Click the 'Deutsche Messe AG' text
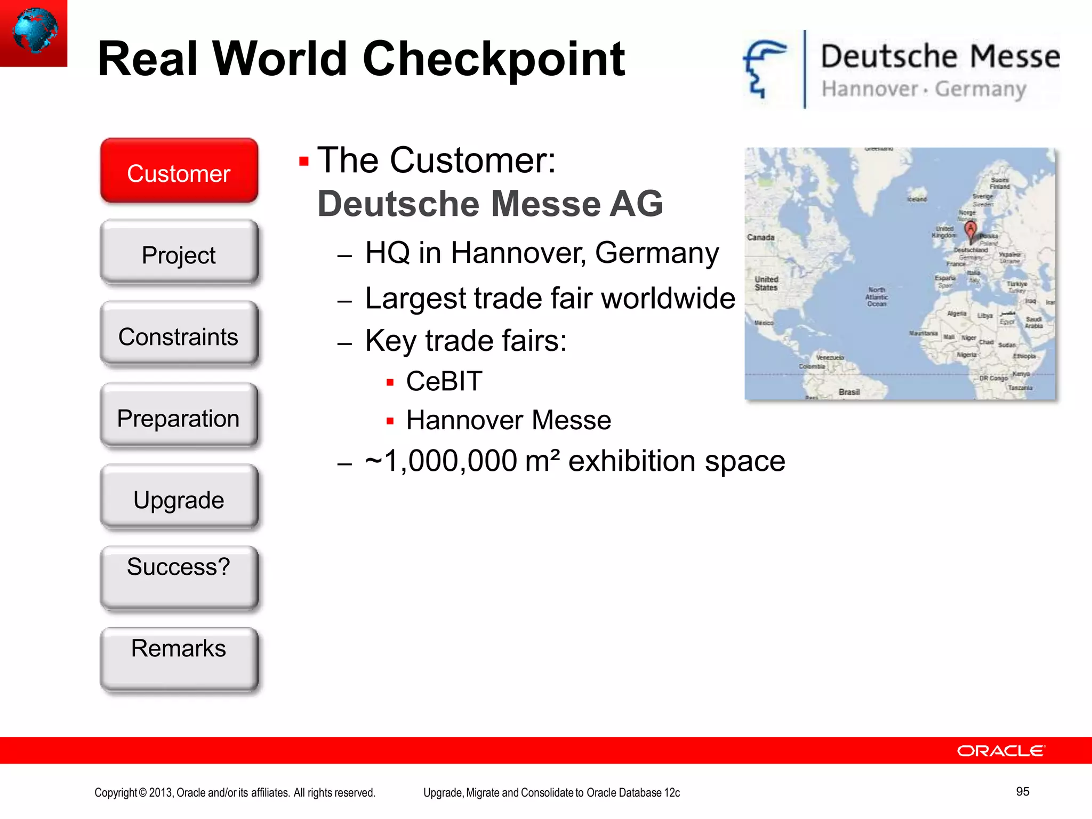The image size is (1092, 819). point(490,204)
